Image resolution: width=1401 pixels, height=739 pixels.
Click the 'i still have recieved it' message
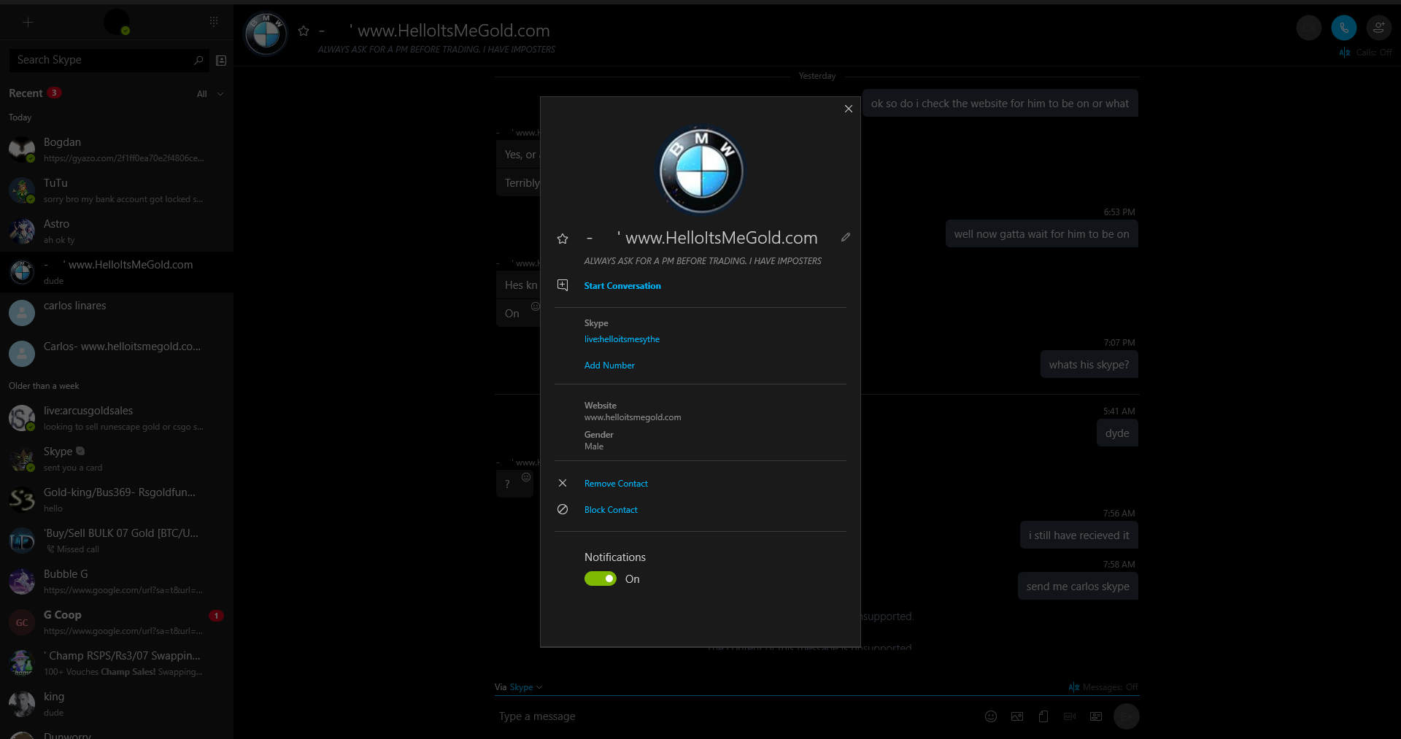pos(1078,535)
